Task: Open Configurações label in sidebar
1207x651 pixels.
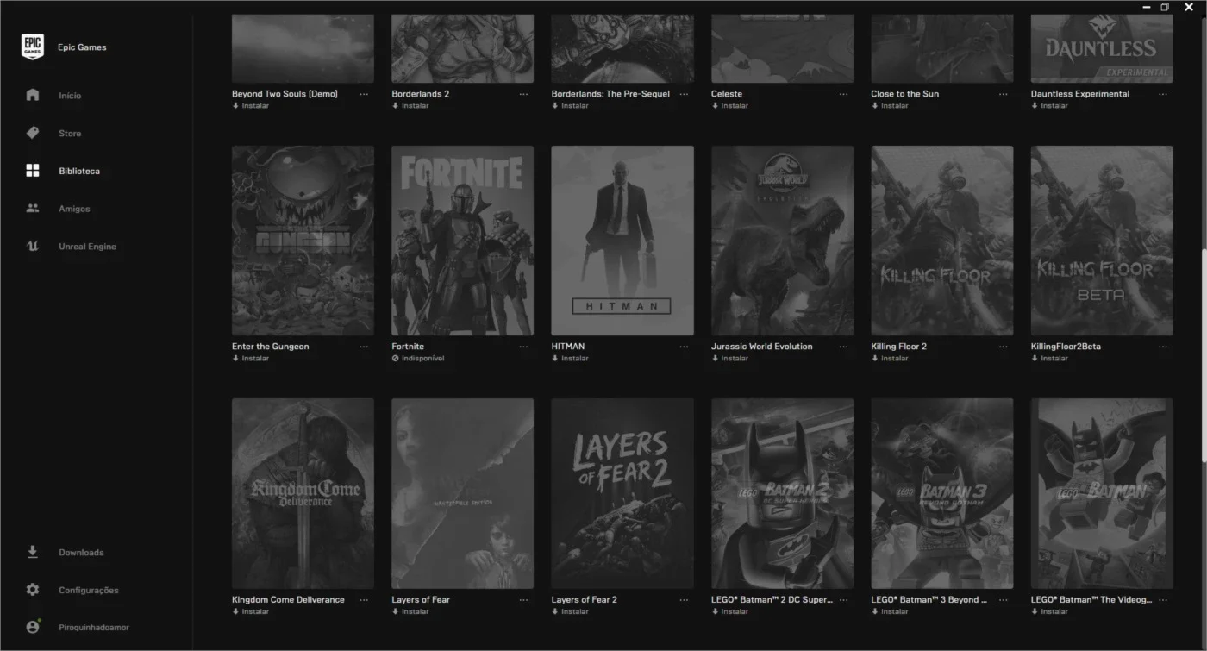Action: coord(89,591)
